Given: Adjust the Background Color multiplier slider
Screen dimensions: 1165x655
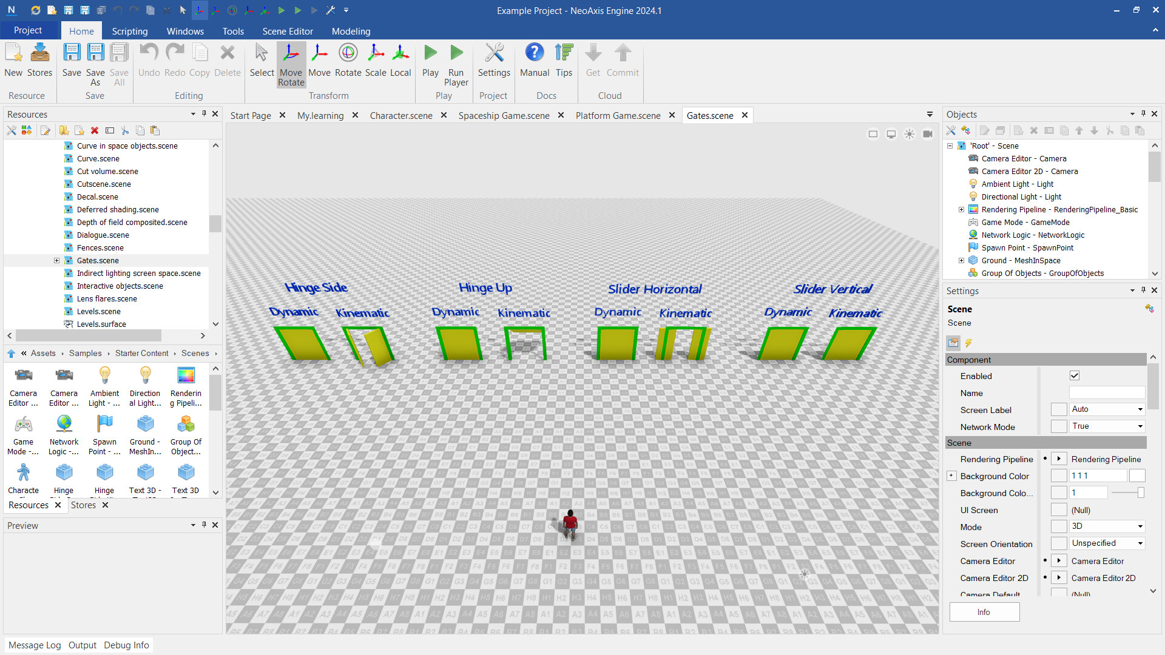Looking at the screenshot, I should click(1140, 492).
